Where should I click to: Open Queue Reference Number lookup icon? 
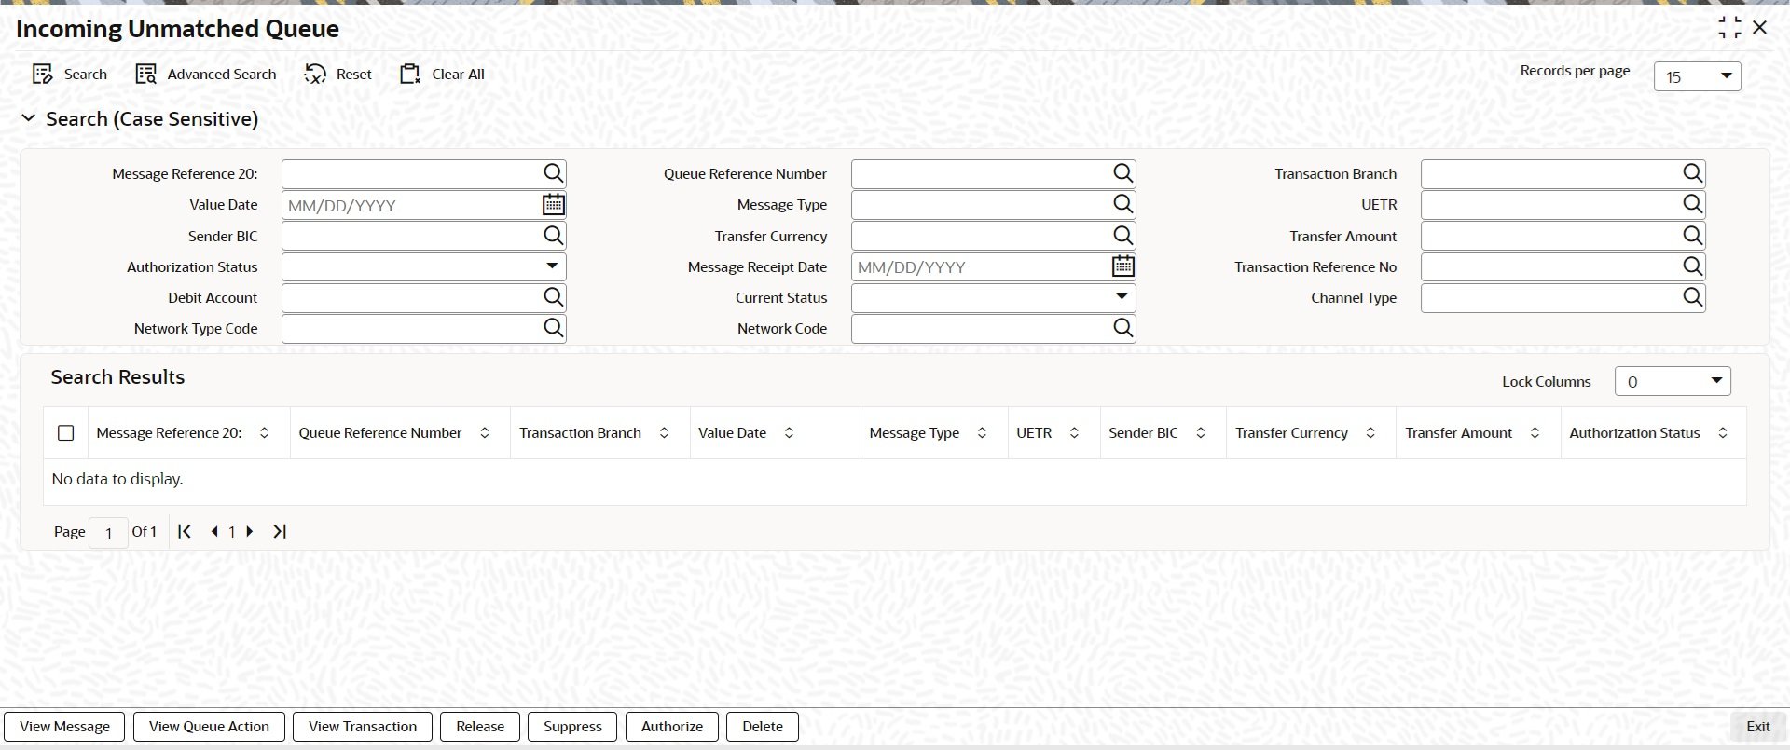pyautogui.click(x=1123, y=173)
